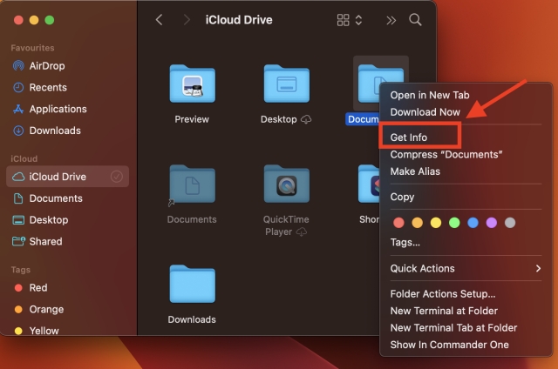Apply the blue tag colour dot
The image size is (558, 369).
pyautogui.click(x=473, y=223)
